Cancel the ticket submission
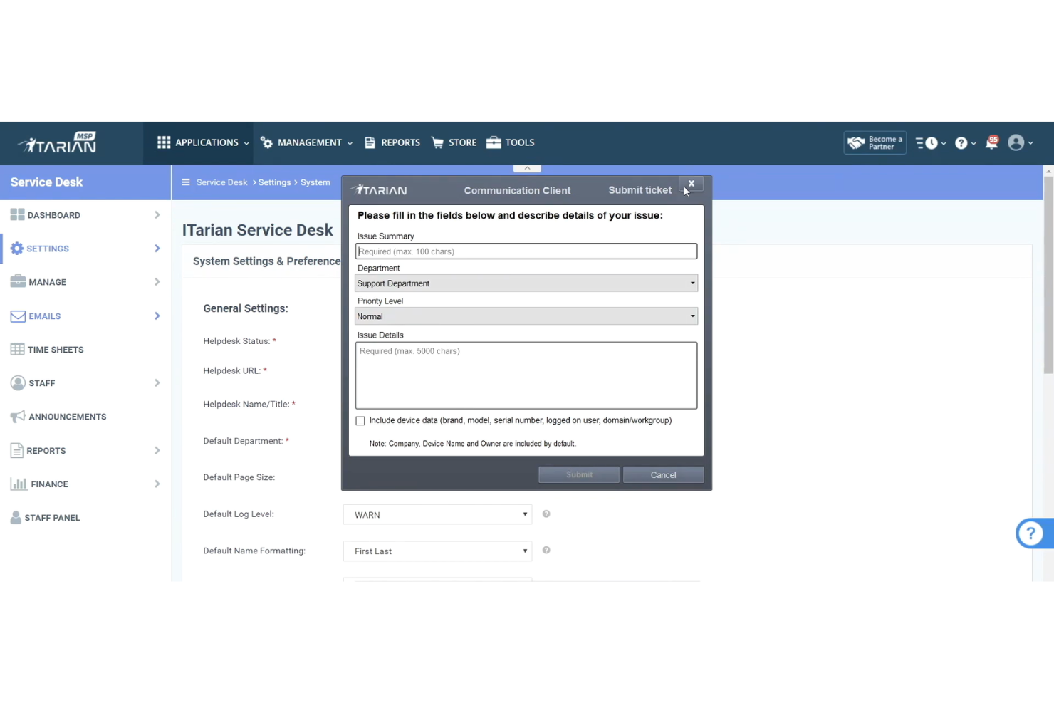Screen dimensions: 1054x703 pyautogui.click(x=662, y=474)
